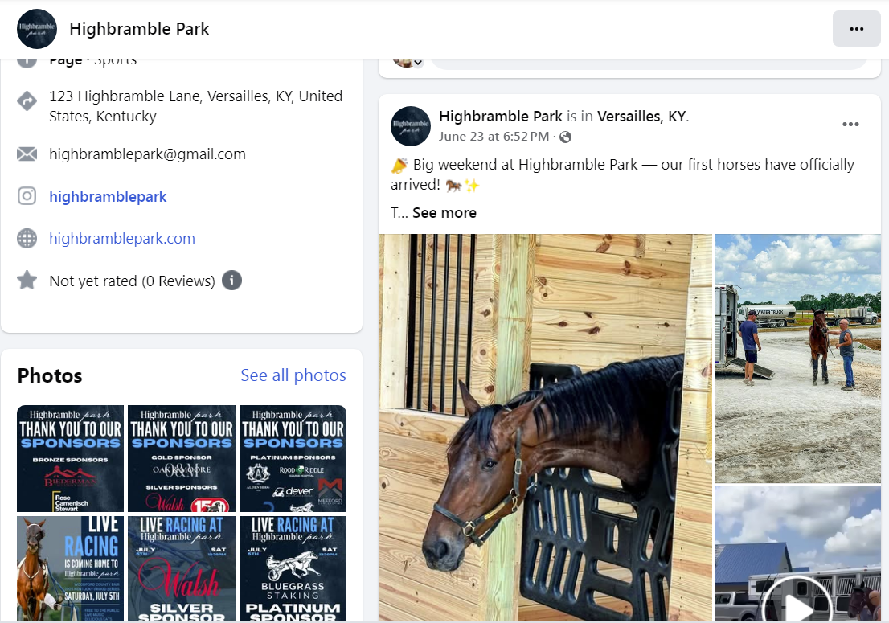
Task: Click the website globe icon
Action: click(27, 238)
